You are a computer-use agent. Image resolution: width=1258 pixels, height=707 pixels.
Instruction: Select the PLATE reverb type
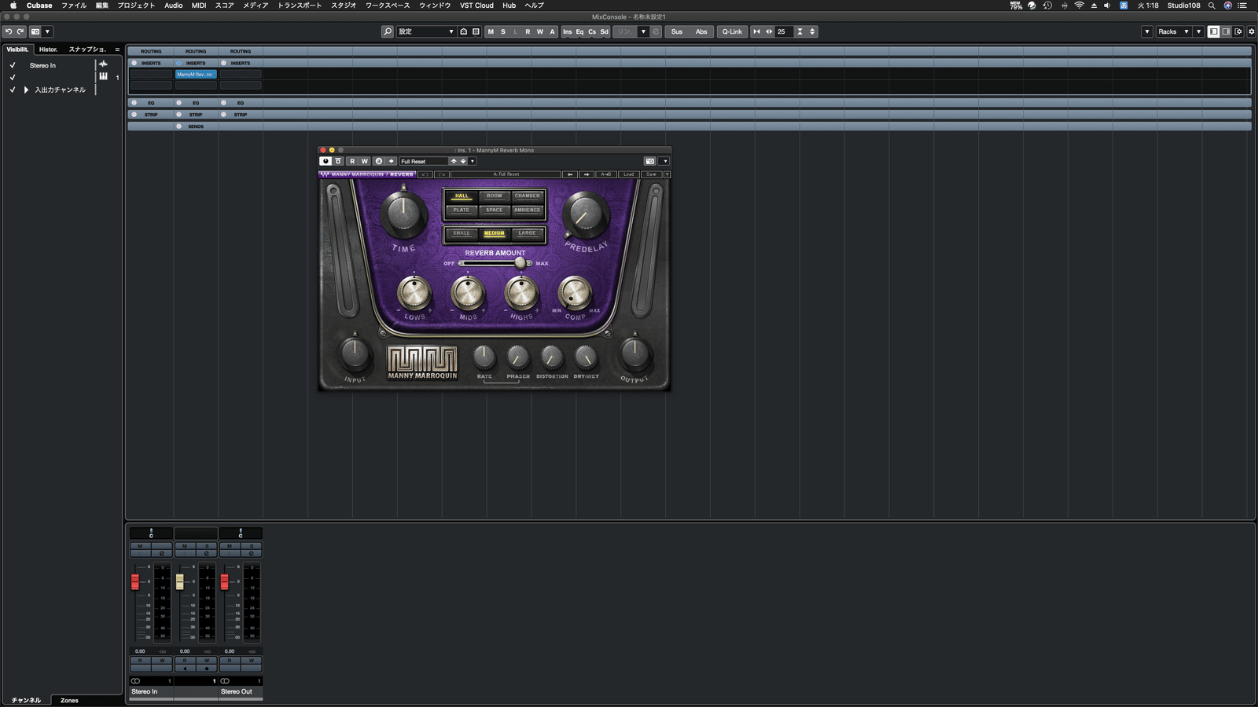[x=462, y=210]
